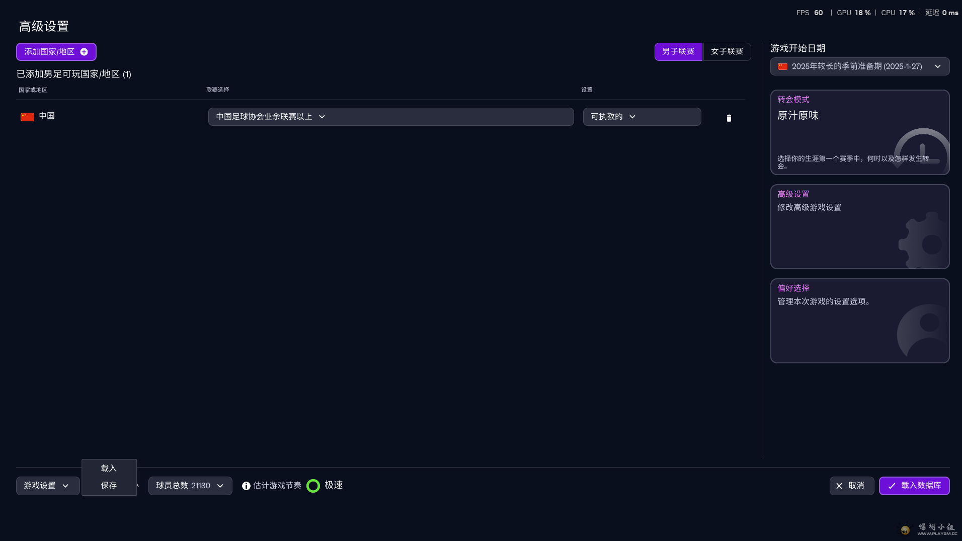Click the China flag in the 中国 row
The width and height of the screenshot is (962, 541).
pos(27,117)
